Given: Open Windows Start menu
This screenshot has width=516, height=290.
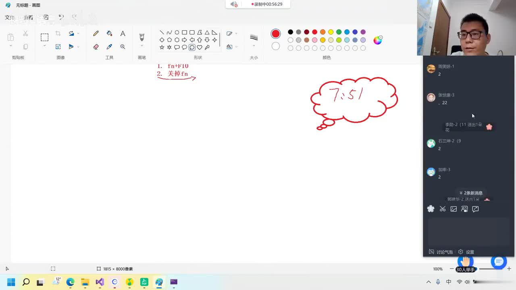Looking at the screenshot, I should coord(11,282).
